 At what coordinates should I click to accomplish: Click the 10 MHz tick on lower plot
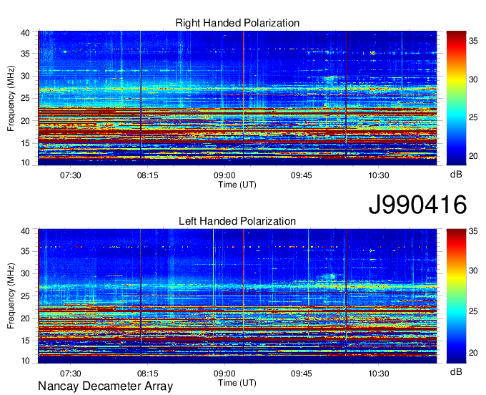[x=25, y=361]
